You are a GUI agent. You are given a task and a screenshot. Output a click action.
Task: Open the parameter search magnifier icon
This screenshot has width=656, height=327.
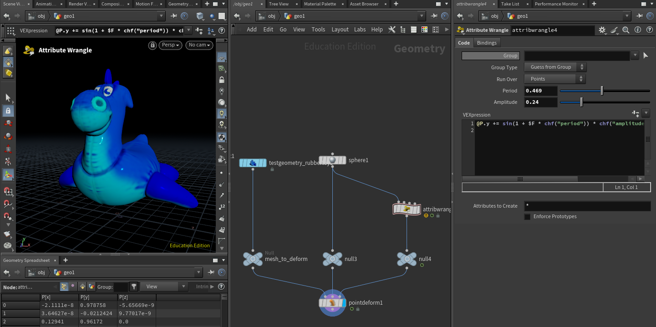click(626, 31)
